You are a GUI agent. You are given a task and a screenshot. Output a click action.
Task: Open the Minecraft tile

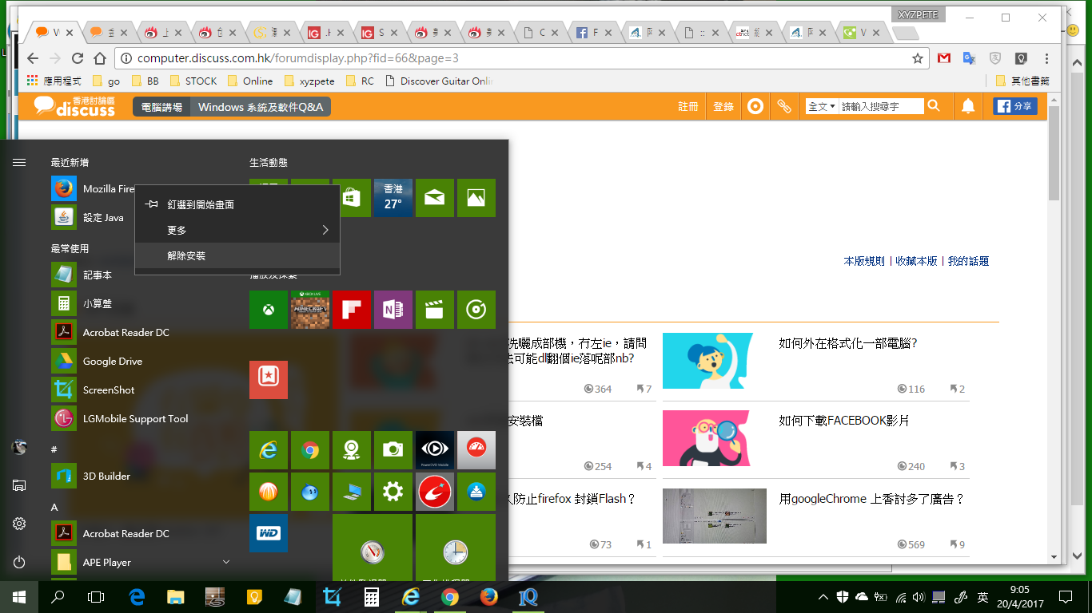(310, 310)
